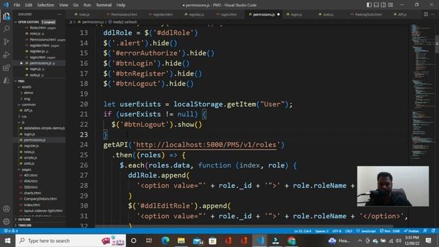
Task: Open charts.html in pages folder
Action: (32, 193)
